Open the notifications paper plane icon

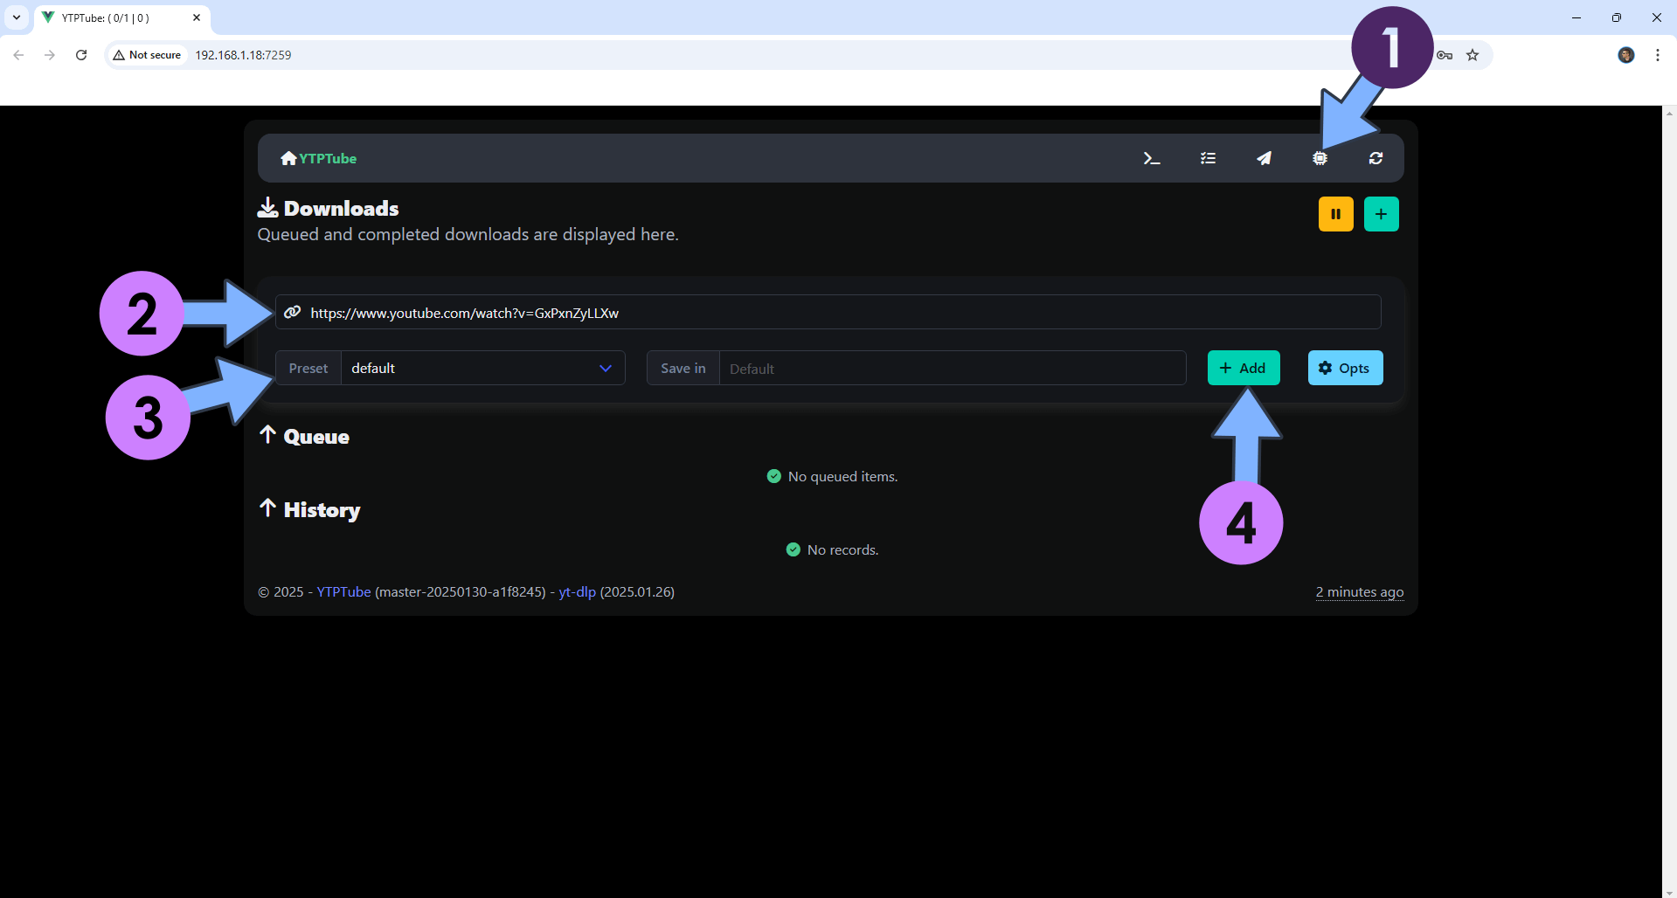point(1264,158)
